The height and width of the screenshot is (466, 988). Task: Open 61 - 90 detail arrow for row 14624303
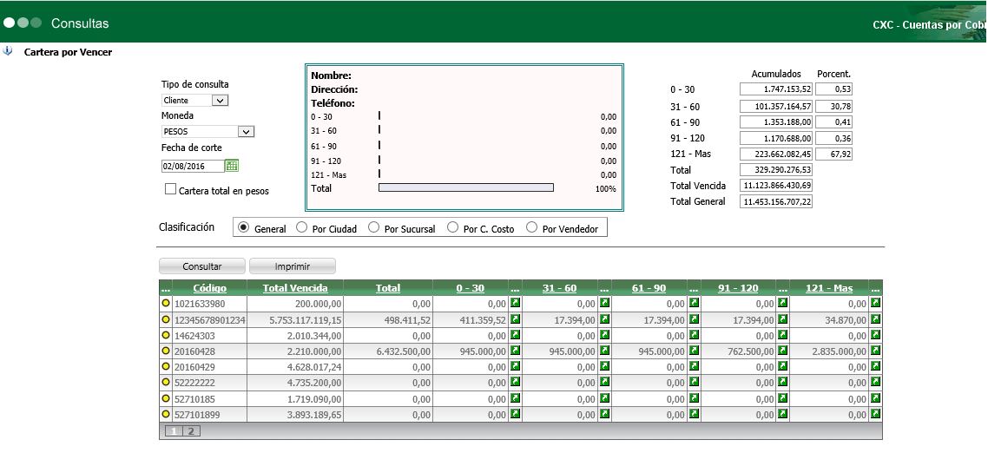coord(694,336)
